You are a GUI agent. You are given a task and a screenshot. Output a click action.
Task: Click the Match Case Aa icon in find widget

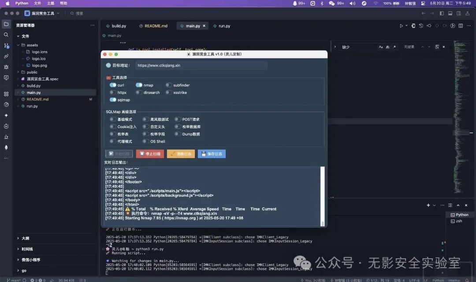(x=381, y=47)
